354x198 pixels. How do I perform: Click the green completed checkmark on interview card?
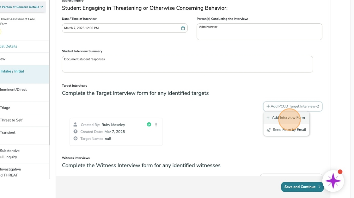[x=149, y=125]
